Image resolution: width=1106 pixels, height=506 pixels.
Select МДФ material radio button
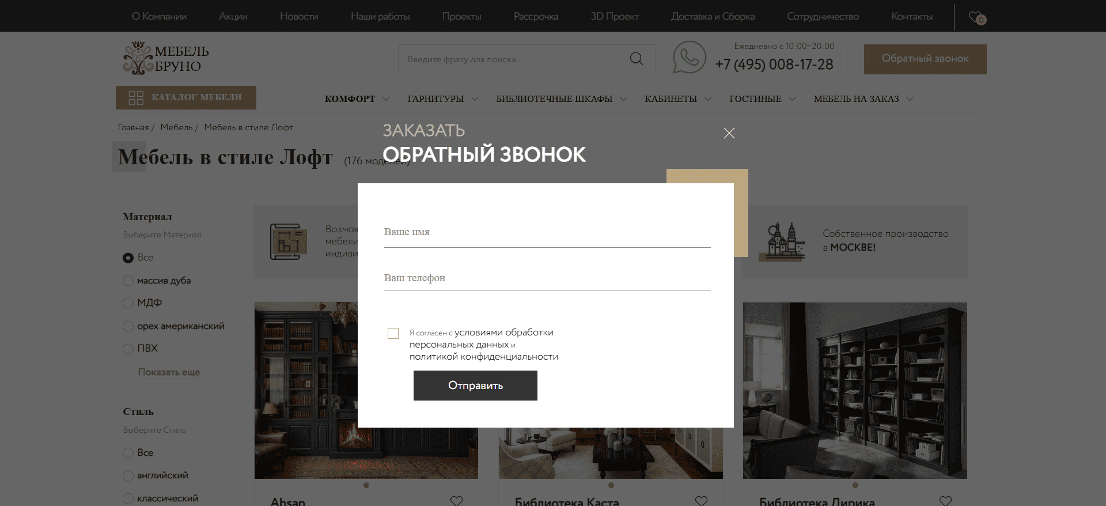(128, 303)
